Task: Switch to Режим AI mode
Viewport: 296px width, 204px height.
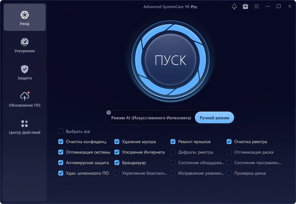Action: [151, 118]
